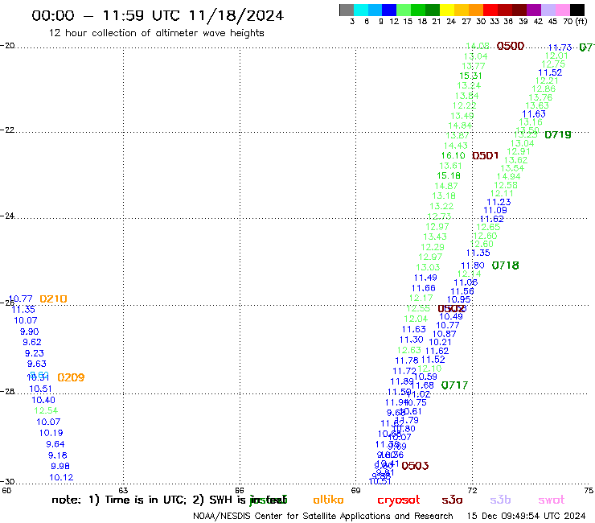The height and width of the screenshot is (523, 595).
Task: Click the gray 3 ft legend swatch
Action: pyautogui.click(x=347, y=10)
